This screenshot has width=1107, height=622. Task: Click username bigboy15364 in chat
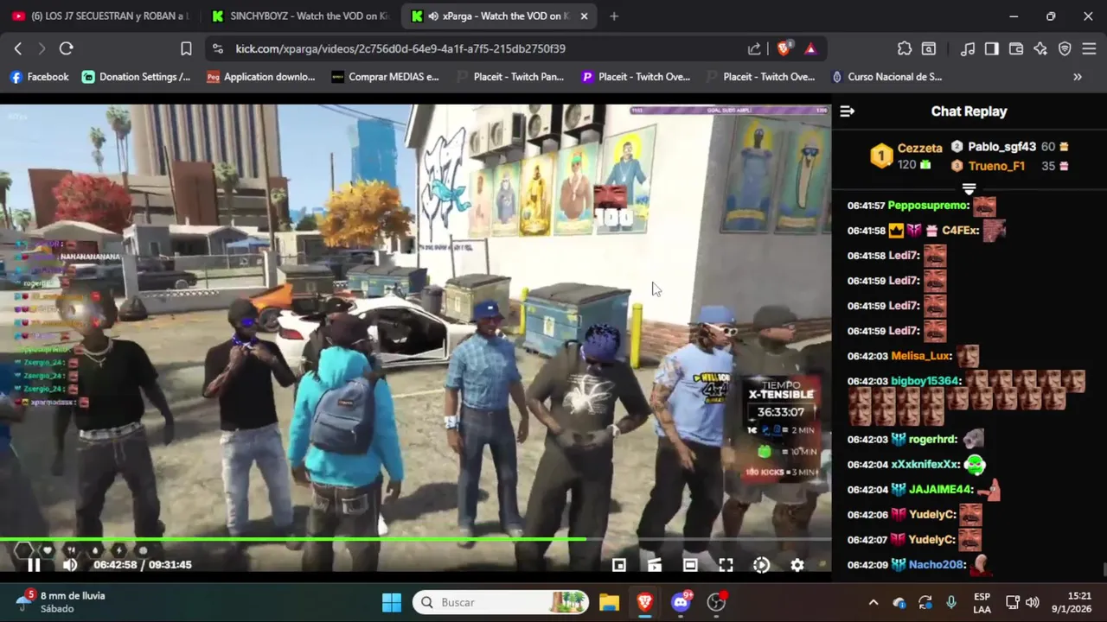[926, 381]
